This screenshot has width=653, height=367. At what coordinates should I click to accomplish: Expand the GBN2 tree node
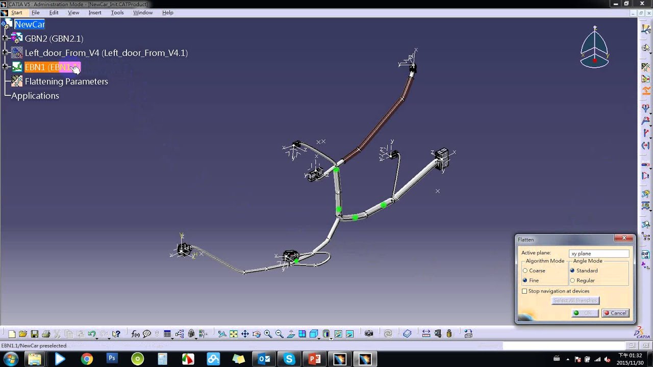click(5, 38)
